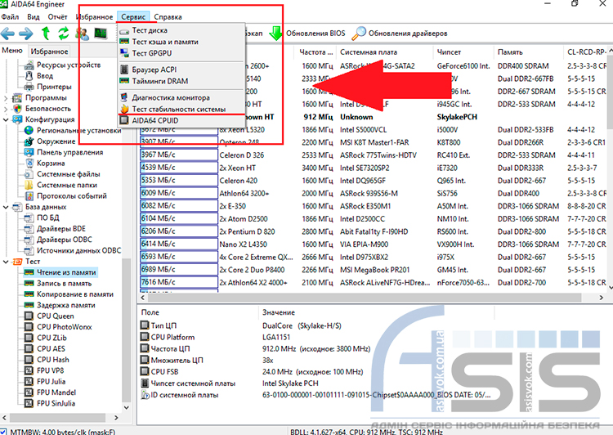Screen dimensions: 613x435
Task: Click the driver updates magnifier icon
Action: point(359,34)
